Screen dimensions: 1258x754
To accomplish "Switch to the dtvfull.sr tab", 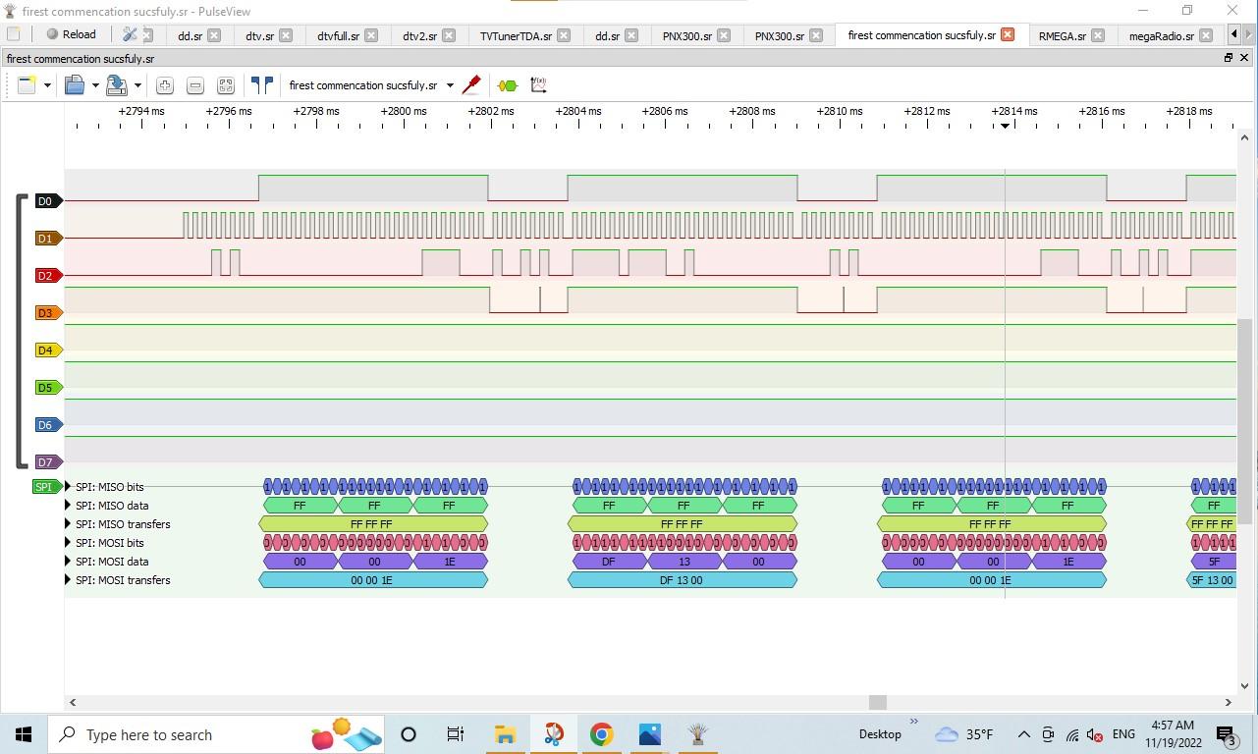I will pyautogui.click(x=338, y=35).
